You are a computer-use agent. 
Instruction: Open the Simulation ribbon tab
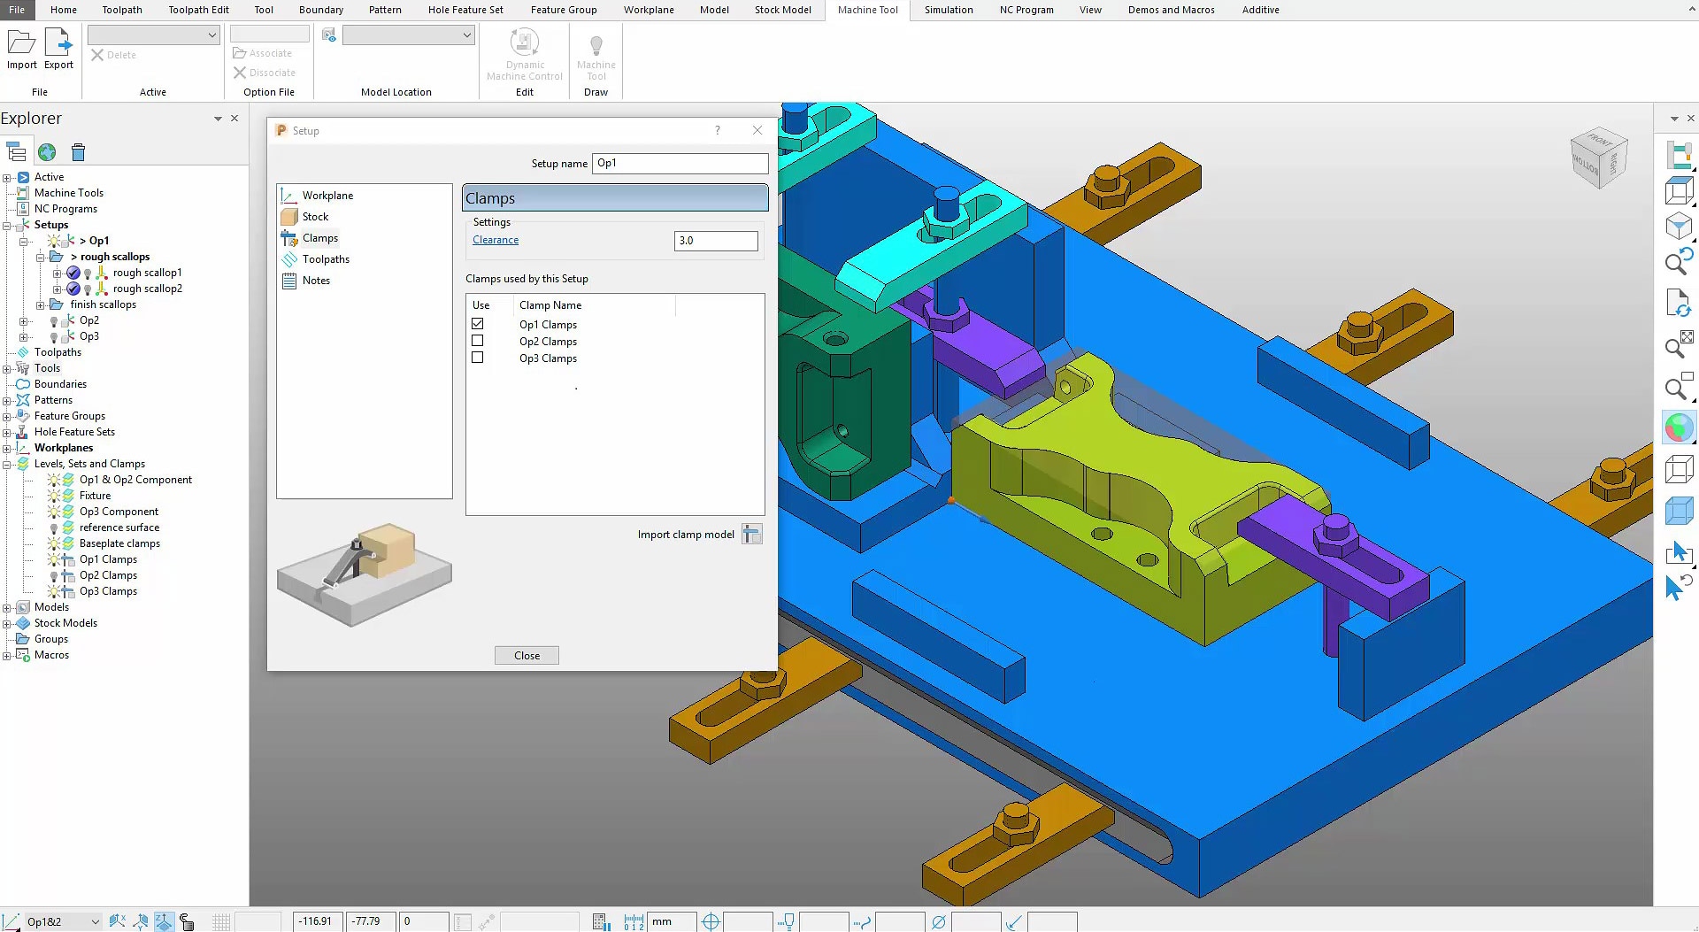[948, 10]
